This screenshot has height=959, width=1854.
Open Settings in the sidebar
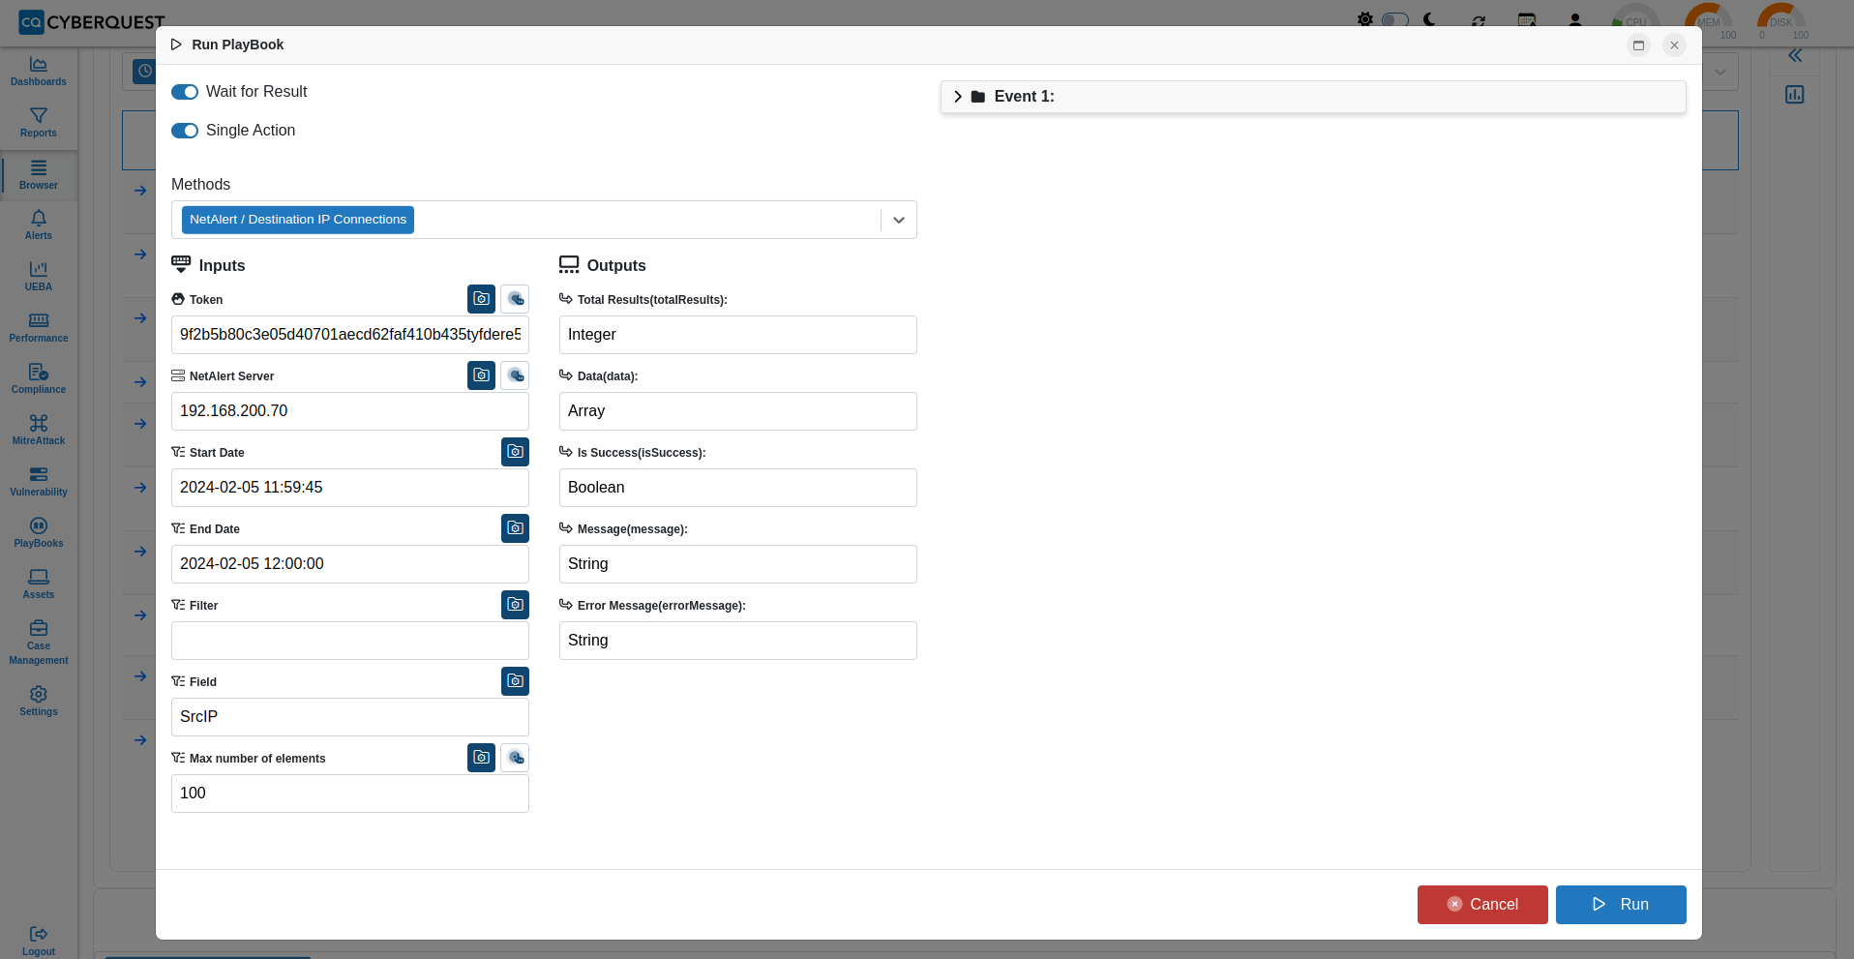39,702
